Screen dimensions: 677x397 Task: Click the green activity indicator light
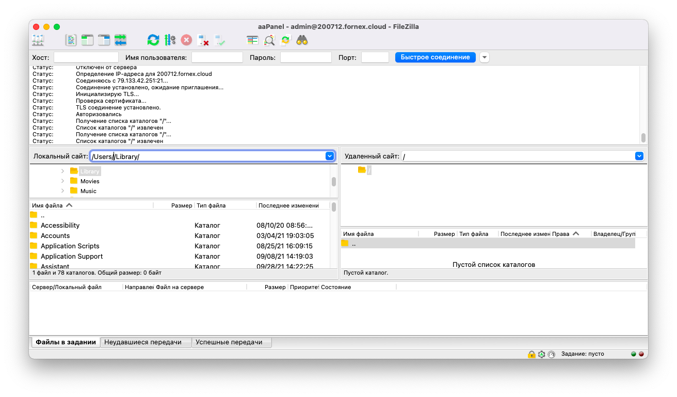634,354
